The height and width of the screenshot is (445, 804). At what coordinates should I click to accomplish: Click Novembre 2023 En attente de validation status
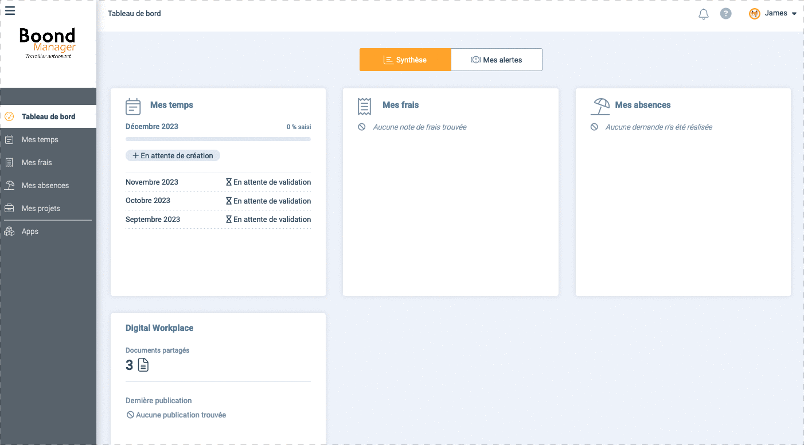coord(268,182)
